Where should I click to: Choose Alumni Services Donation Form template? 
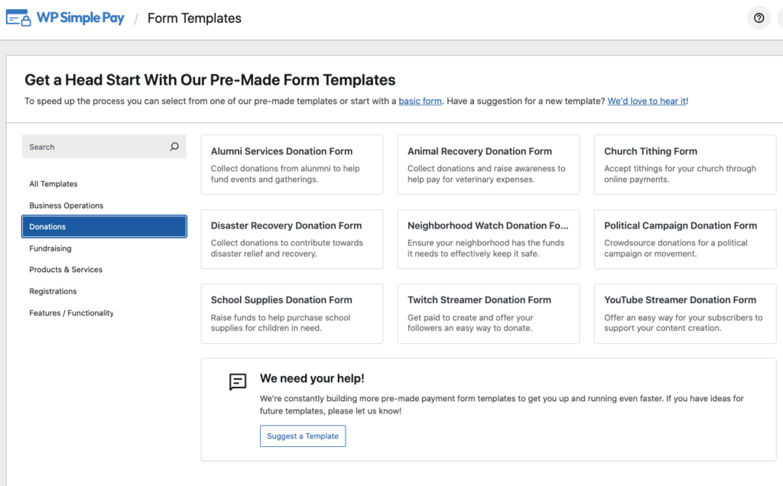[x=291, y=164]
